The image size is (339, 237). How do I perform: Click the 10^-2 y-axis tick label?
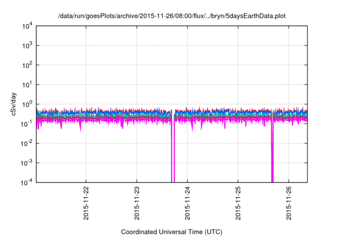(26, 143)
